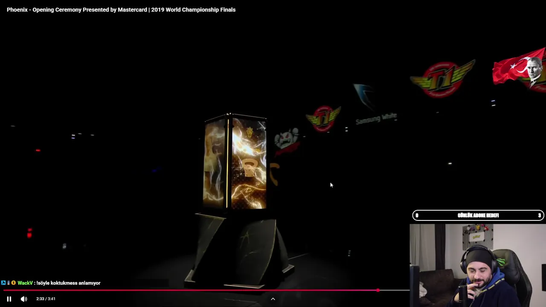The height and width of the screenshot is (307, 546).
Task: Click the video title Phoenix Opening Ceremony
Action: pyautogui.click(x=121, y=9)
